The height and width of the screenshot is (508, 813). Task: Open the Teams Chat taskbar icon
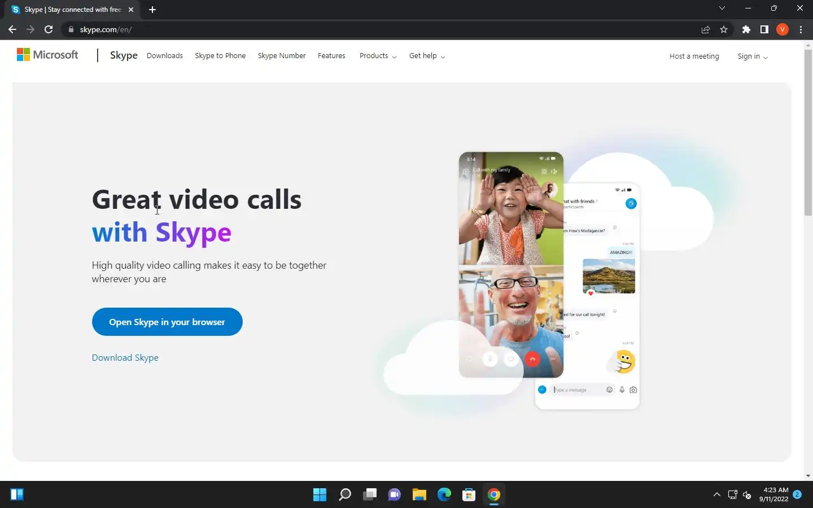click(394, 494)
